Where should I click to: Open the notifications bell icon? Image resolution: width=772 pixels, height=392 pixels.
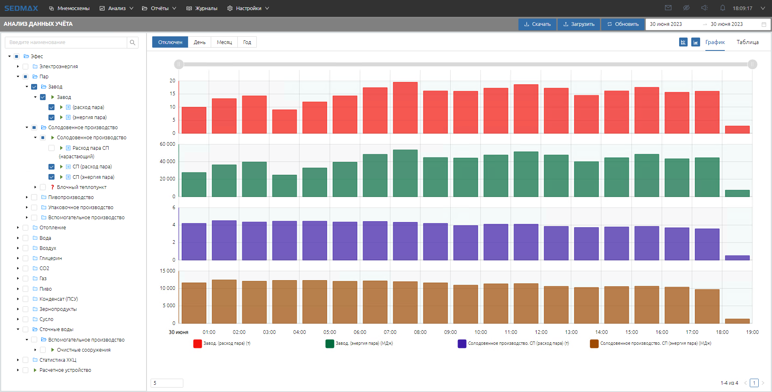pos(722,8)
